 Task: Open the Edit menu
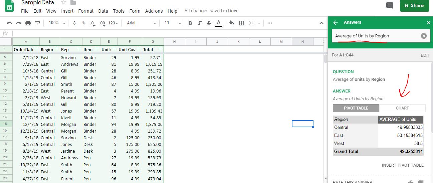coord(37,11)
